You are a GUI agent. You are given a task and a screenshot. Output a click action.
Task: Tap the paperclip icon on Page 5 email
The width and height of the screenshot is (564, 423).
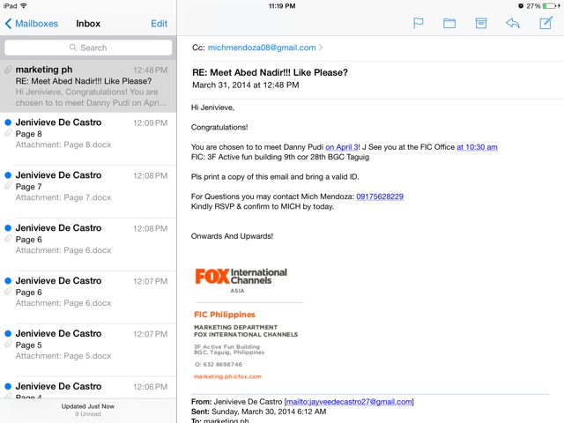point(8,345)
